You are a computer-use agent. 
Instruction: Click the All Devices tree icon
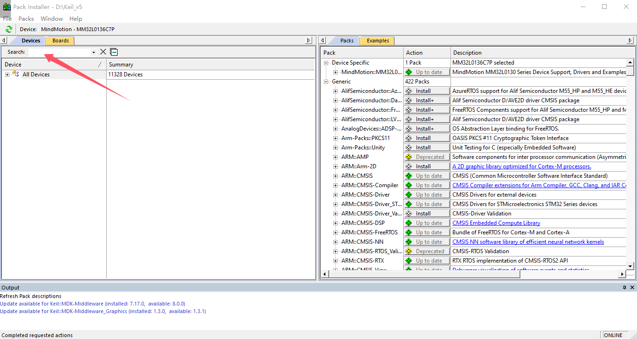click(16, 74)
